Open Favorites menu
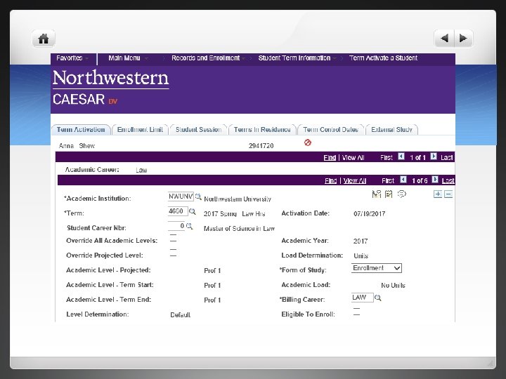 (72, 58)
